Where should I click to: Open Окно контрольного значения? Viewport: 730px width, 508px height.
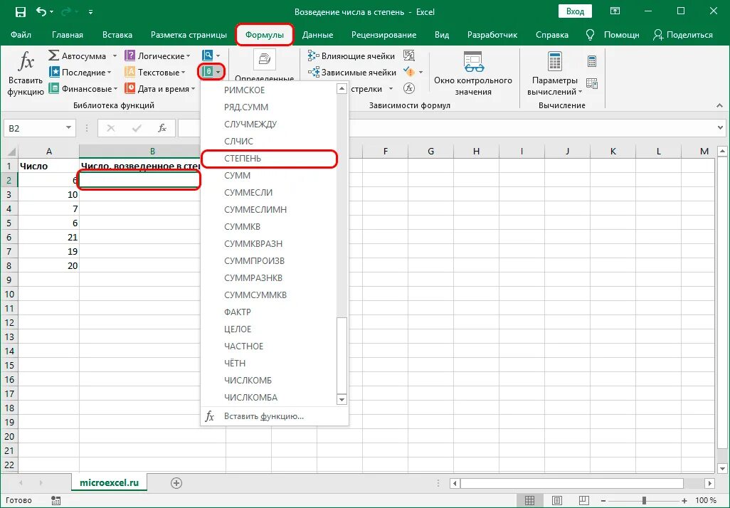(x=473, y=73)
